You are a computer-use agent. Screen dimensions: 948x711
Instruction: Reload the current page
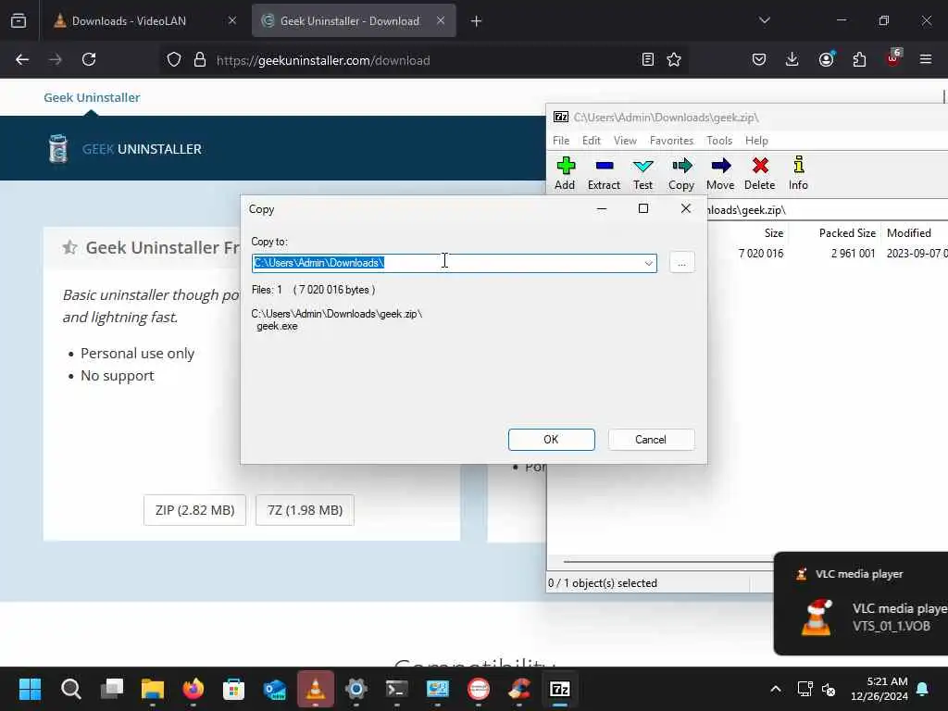(89, 59)
